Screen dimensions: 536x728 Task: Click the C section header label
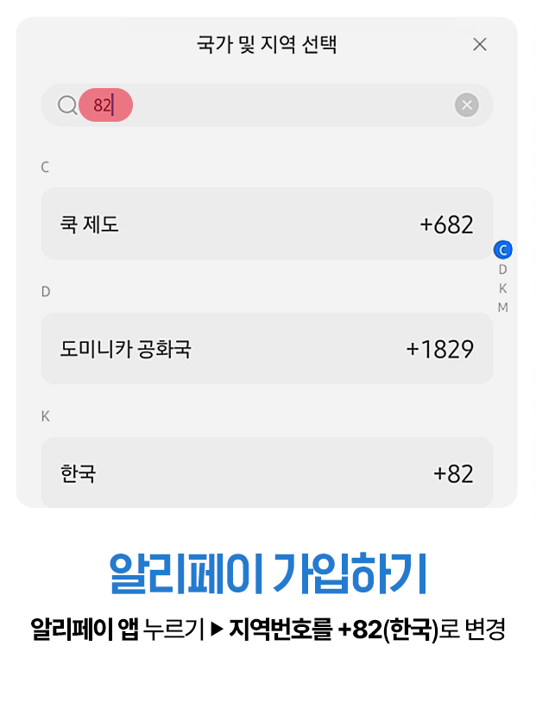46,168
